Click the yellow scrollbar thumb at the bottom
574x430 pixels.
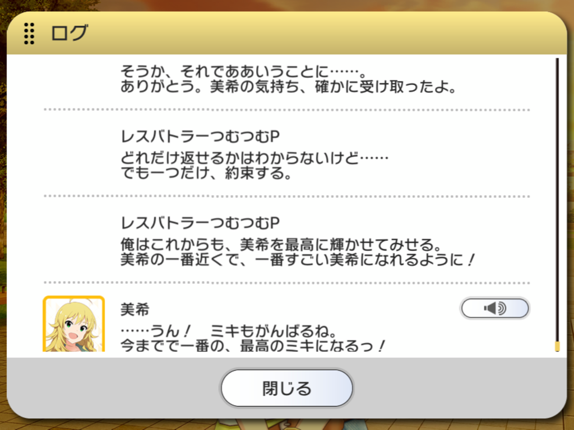tap(557, 346)
